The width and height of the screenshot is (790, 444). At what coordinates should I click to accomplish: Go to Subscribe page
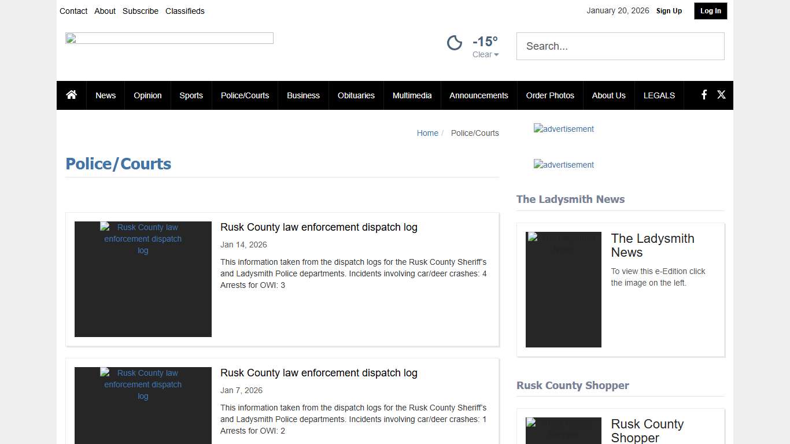pos(140,10)
